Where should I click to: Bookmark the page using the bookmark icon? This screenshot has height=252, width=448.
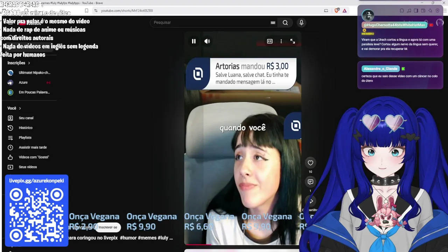tap(86, 10)
